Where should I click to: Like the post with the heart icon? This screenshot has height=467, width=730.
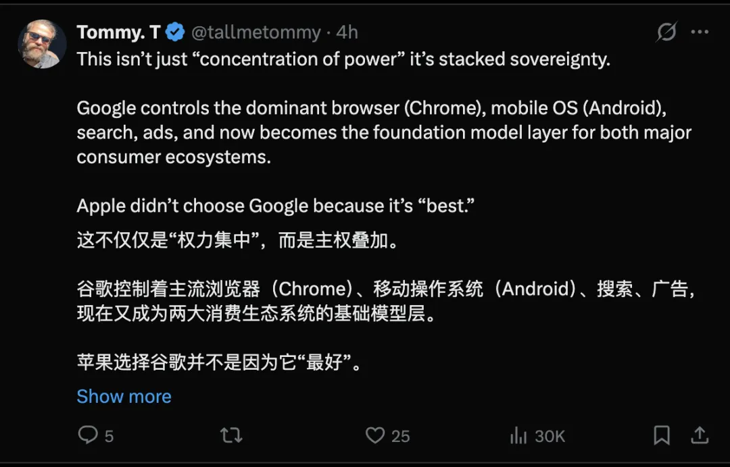[x=376, y=436]
